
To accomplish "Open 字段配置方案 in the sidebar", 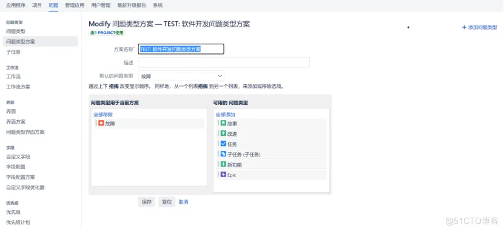I will 21,178.
